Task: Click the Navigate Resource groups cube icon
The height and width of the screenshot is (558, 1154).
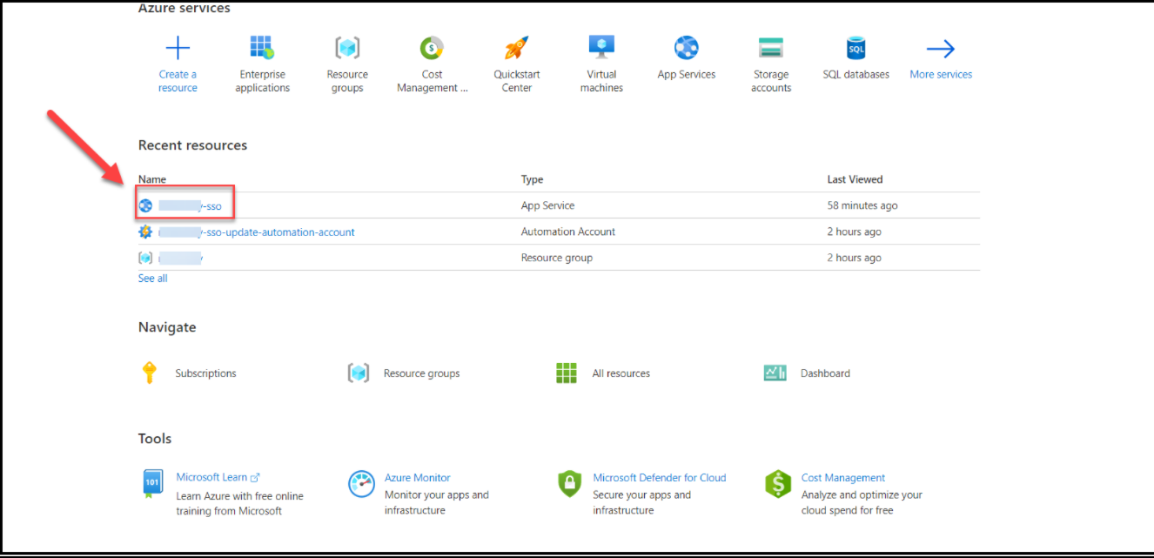Action: [359, 373]
